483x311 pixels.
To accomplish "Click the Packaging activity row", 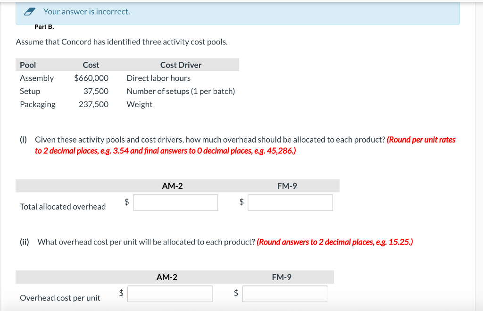I will [x=38, y=104].
